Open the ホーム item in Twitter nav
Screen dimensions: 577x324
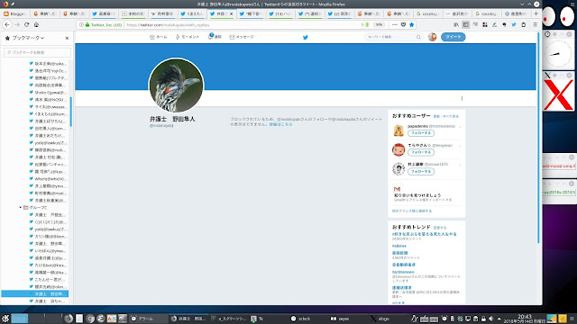pyautogui.click(x=159, y=37)
